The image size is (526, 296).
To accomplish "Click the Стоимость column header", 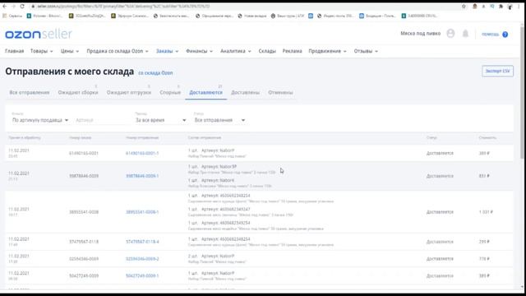I will [487, 137].
